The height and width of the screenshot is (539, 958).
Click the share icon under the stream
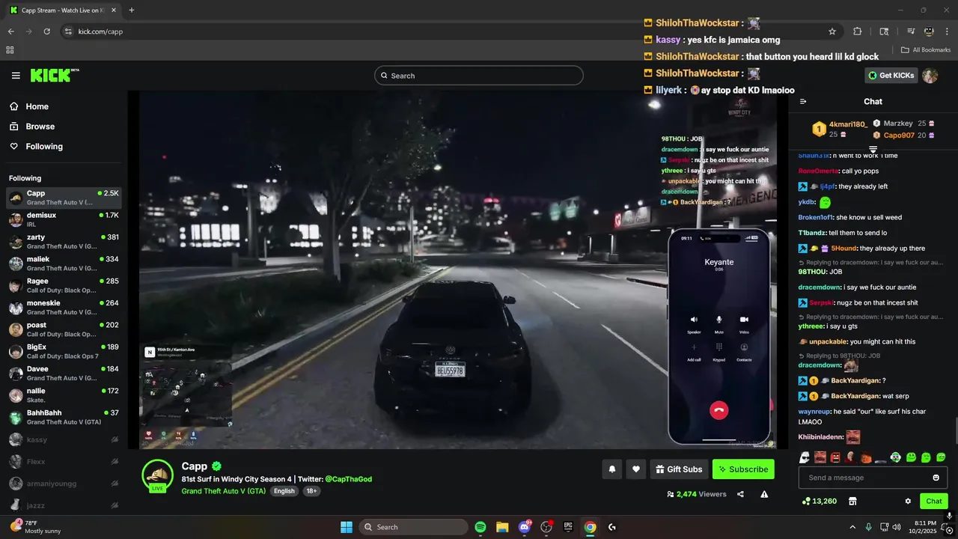[x=740, y=494]
